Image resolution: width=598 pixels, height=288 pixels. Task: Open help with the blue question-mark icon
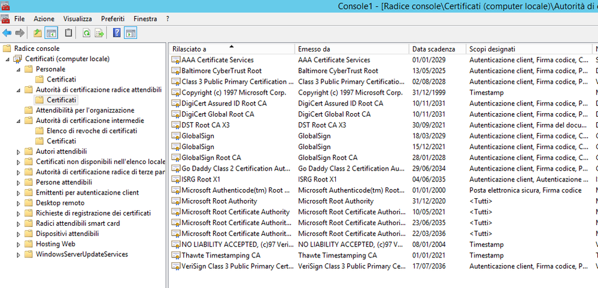click(117, 33)
